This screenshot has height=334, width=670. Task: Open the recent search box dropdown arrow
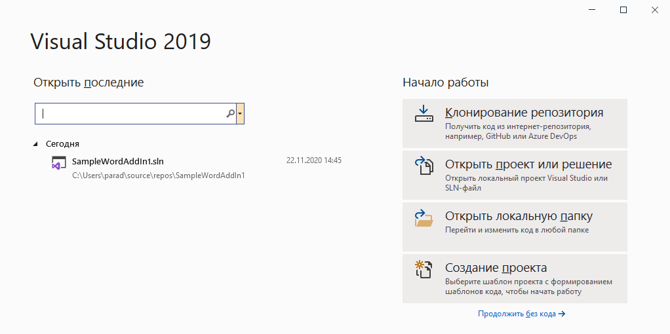pos(241,113)
